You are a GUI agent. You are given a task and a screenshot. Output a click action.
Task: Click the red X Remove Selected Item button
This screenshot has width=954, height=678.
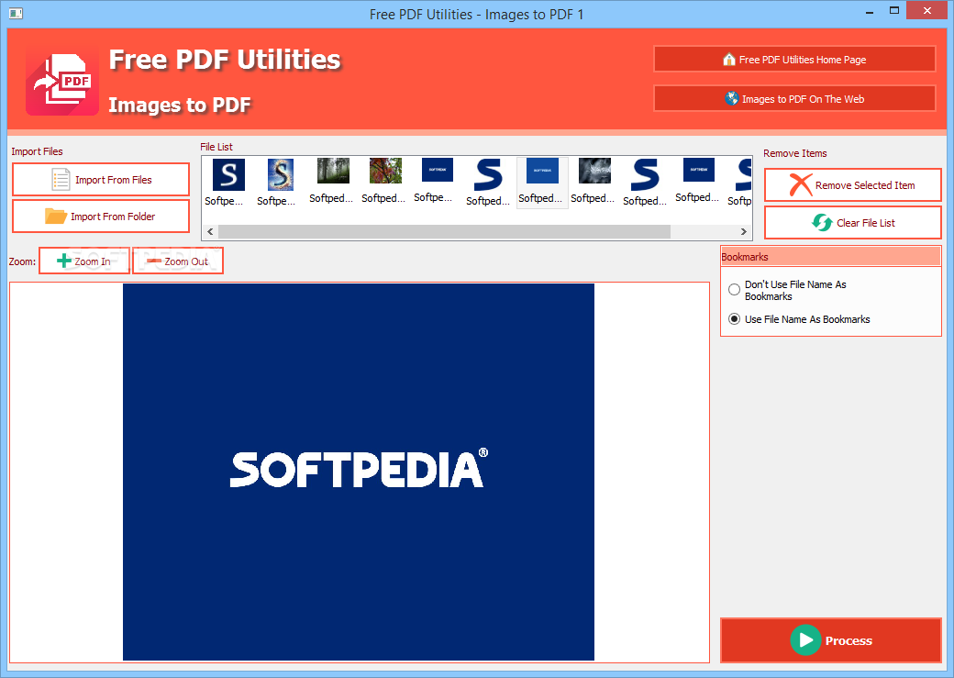pyautogui.click(x=852, y=185)
